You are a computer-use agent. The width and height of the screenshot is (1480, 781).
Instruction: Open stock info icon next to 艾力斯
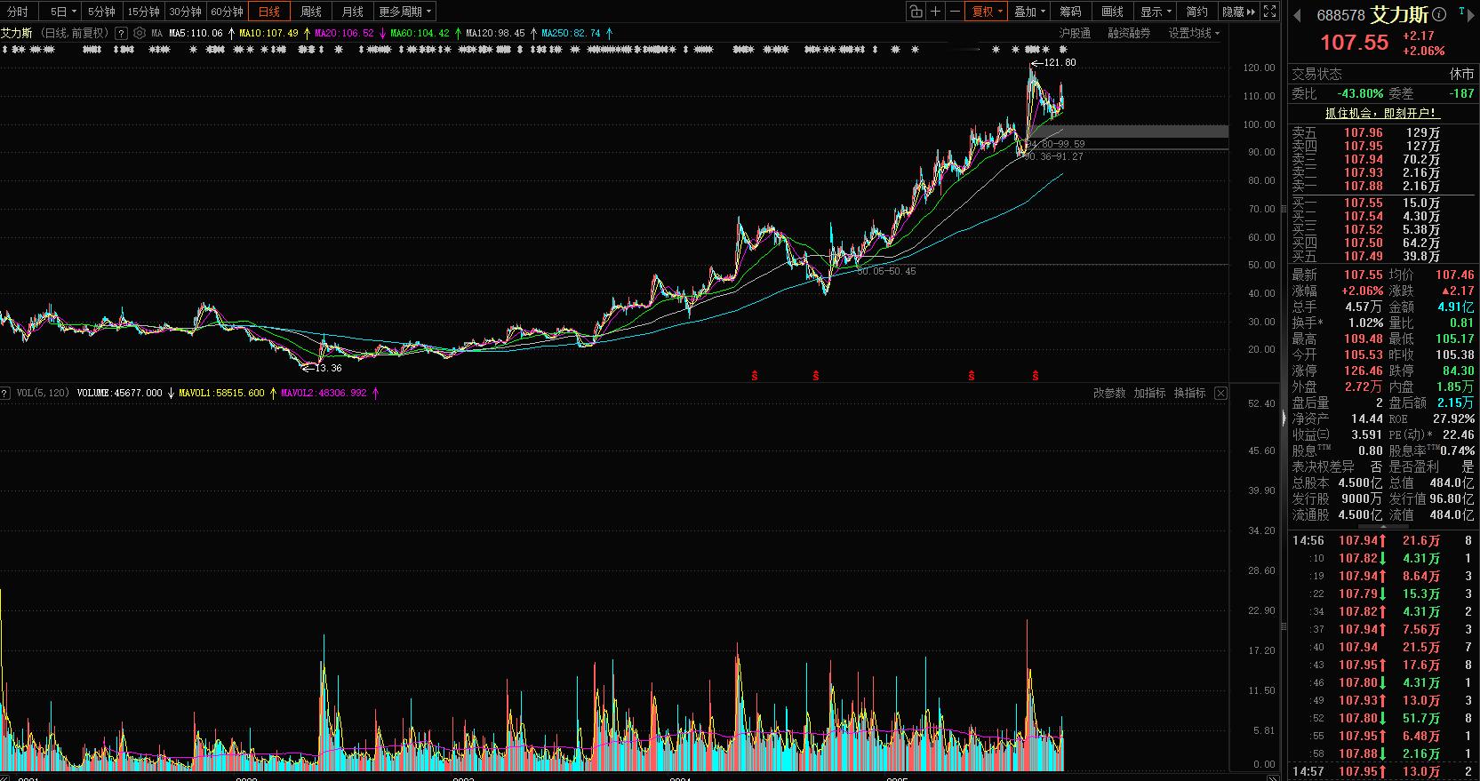tap(1439, 14)
